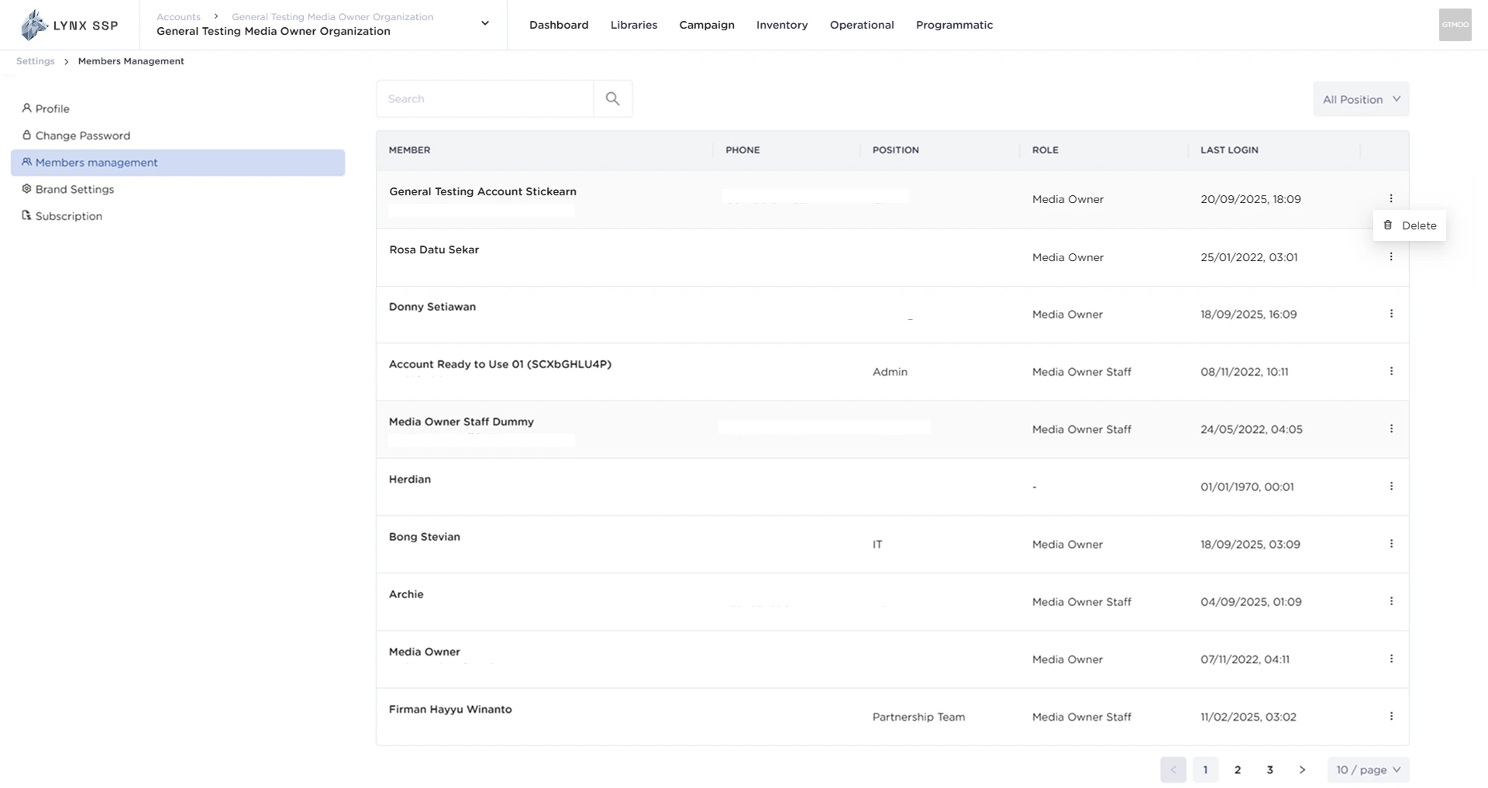Go back via the Settings breadcrumb link

coord(35,60)
